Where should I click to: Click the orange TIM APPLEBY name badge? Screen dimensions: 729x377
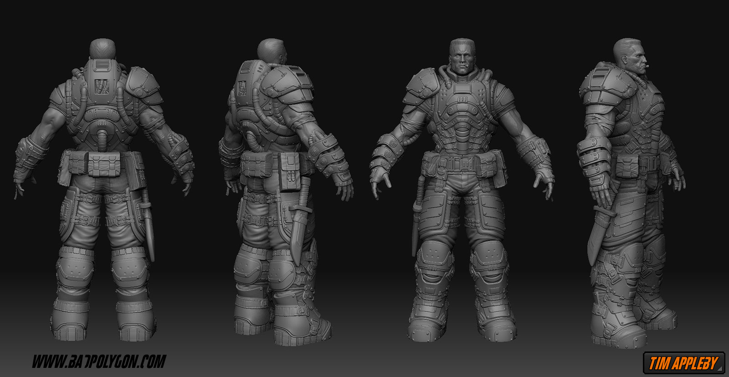pyautogui.click(x=684, y=363)
